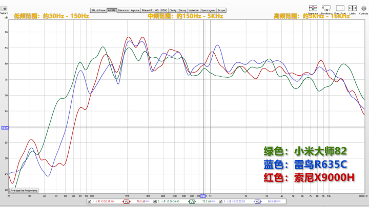Click the Capture icon at top left

(4, 8)
